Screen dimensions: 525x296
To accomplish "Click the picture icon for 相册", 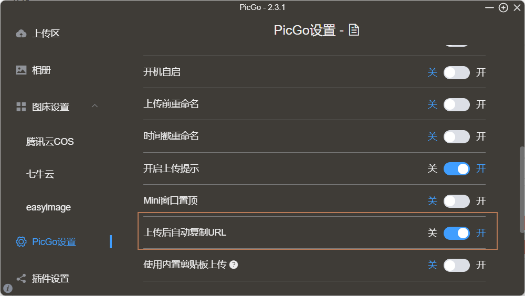I will point(21,70).
